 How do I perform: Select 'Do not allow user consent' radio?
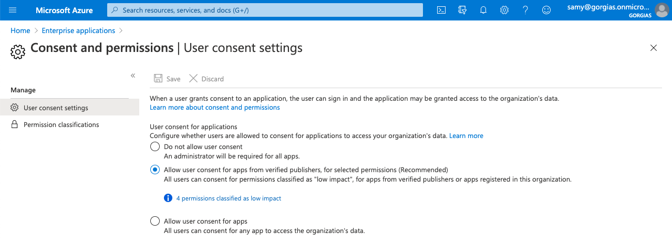click(x=155, y=147)
